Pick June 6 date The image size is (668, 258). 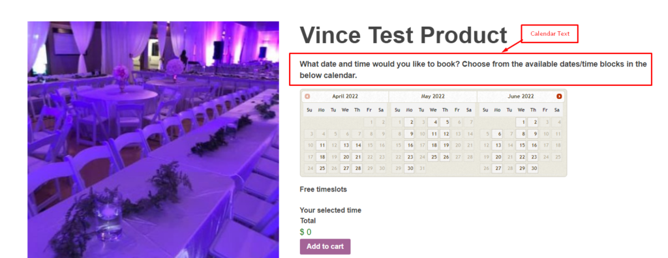497,134
